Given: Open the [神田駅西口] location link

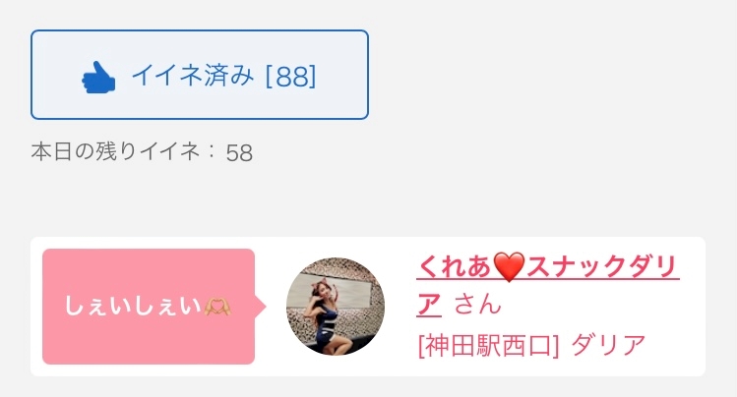Looking at the screenshot, I should (488, 346).
